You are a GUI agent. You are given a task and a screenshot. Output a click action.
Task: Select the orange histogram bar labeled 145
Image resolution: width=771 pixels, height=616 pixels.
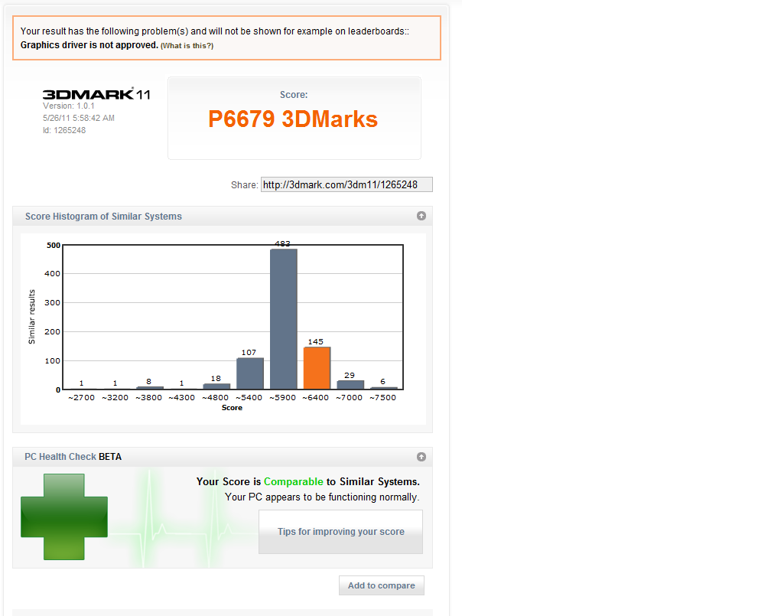317,368
